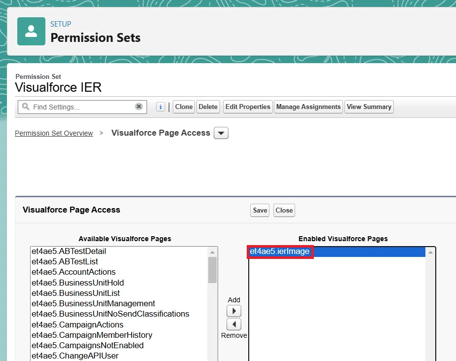Select et4ae5.AccountActions page
The image size is (456, 361).
118,272
